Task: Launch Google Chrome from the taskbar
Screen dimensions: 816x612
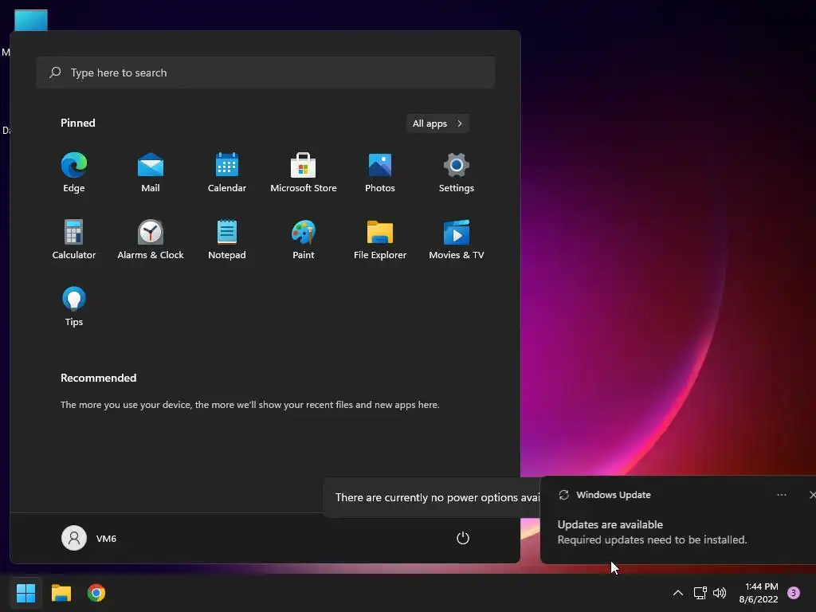Action: click(x=96, y=593)
